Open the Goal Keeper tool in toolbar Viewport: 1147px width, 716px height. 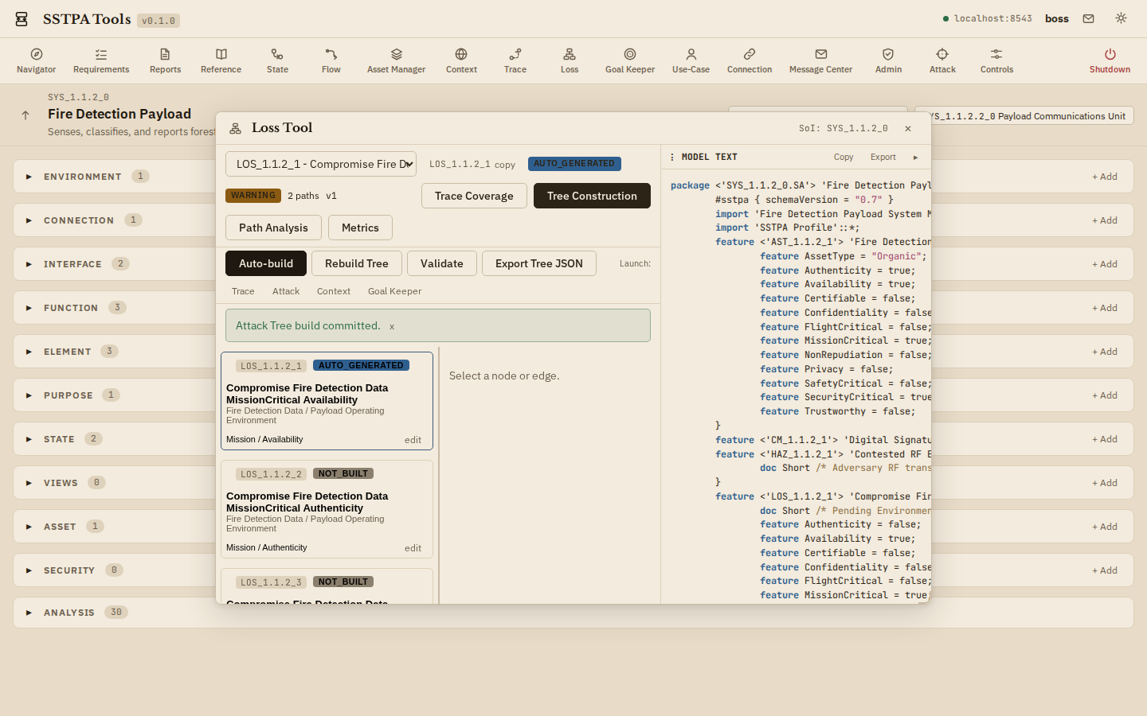[x=630, y=60]
